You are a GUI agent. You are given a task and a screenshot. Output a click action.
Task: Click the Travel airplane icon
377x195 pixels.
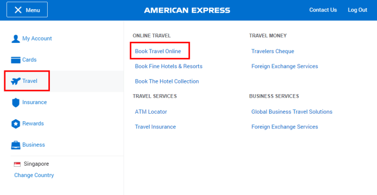16,81
